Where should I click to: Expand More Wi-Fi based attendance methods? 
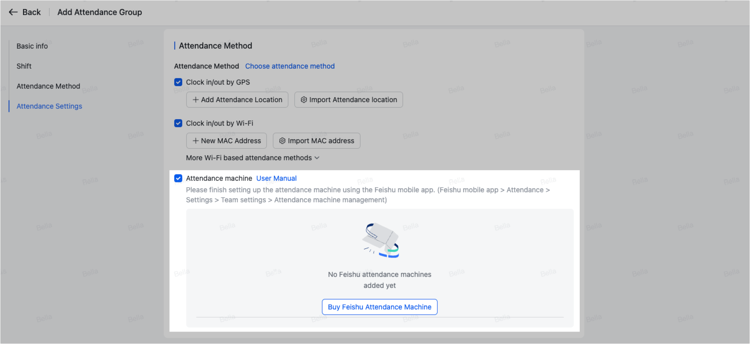[x=252, y=158]
